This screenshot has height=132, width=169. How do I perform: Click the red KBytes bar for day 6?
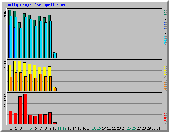[x=35, y=120]
